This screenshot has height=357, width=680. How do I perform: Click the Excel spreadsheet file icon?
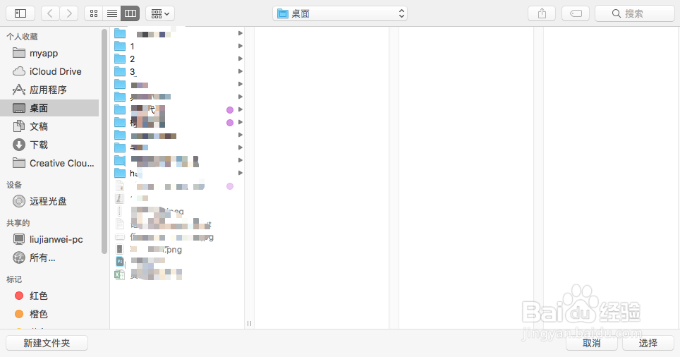pos(119,274)
